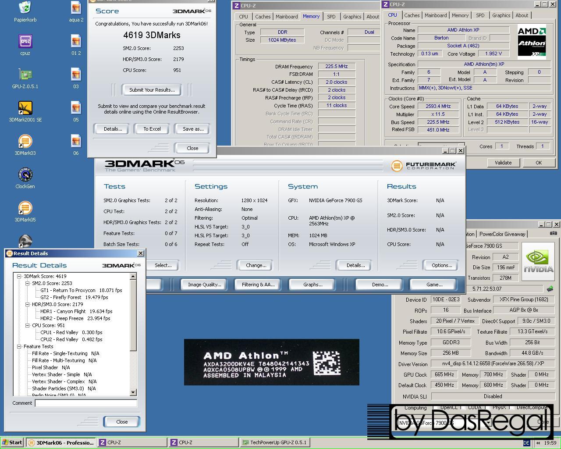
Task: Switch to 3DMark06 - Professional taskbar item
Action: point(60,442)
